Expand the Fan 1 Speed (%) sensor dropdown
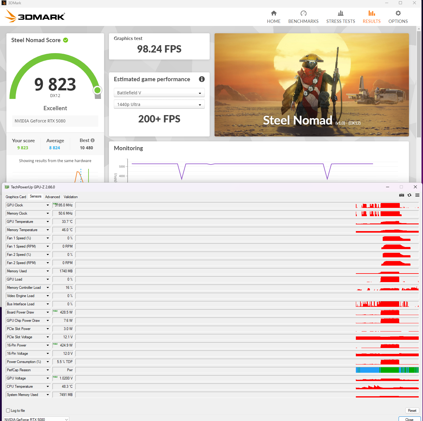The image size is (423, 421). point(48,238)
